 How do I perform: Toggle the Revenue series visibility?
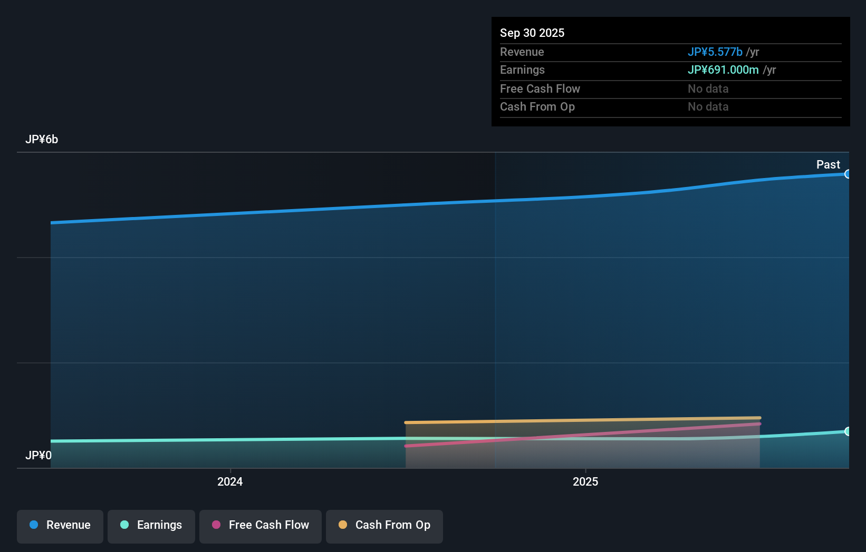[60, 525]
